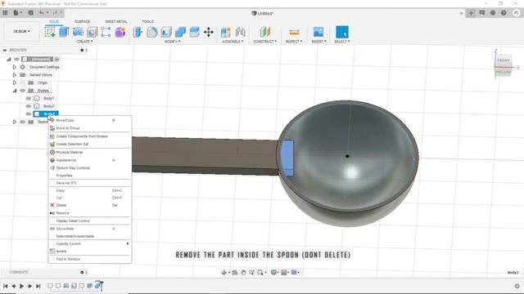This screenshot has height=294, width=524.
Task: Open the purple Create Form tool
Action: (x=120, y=32)
